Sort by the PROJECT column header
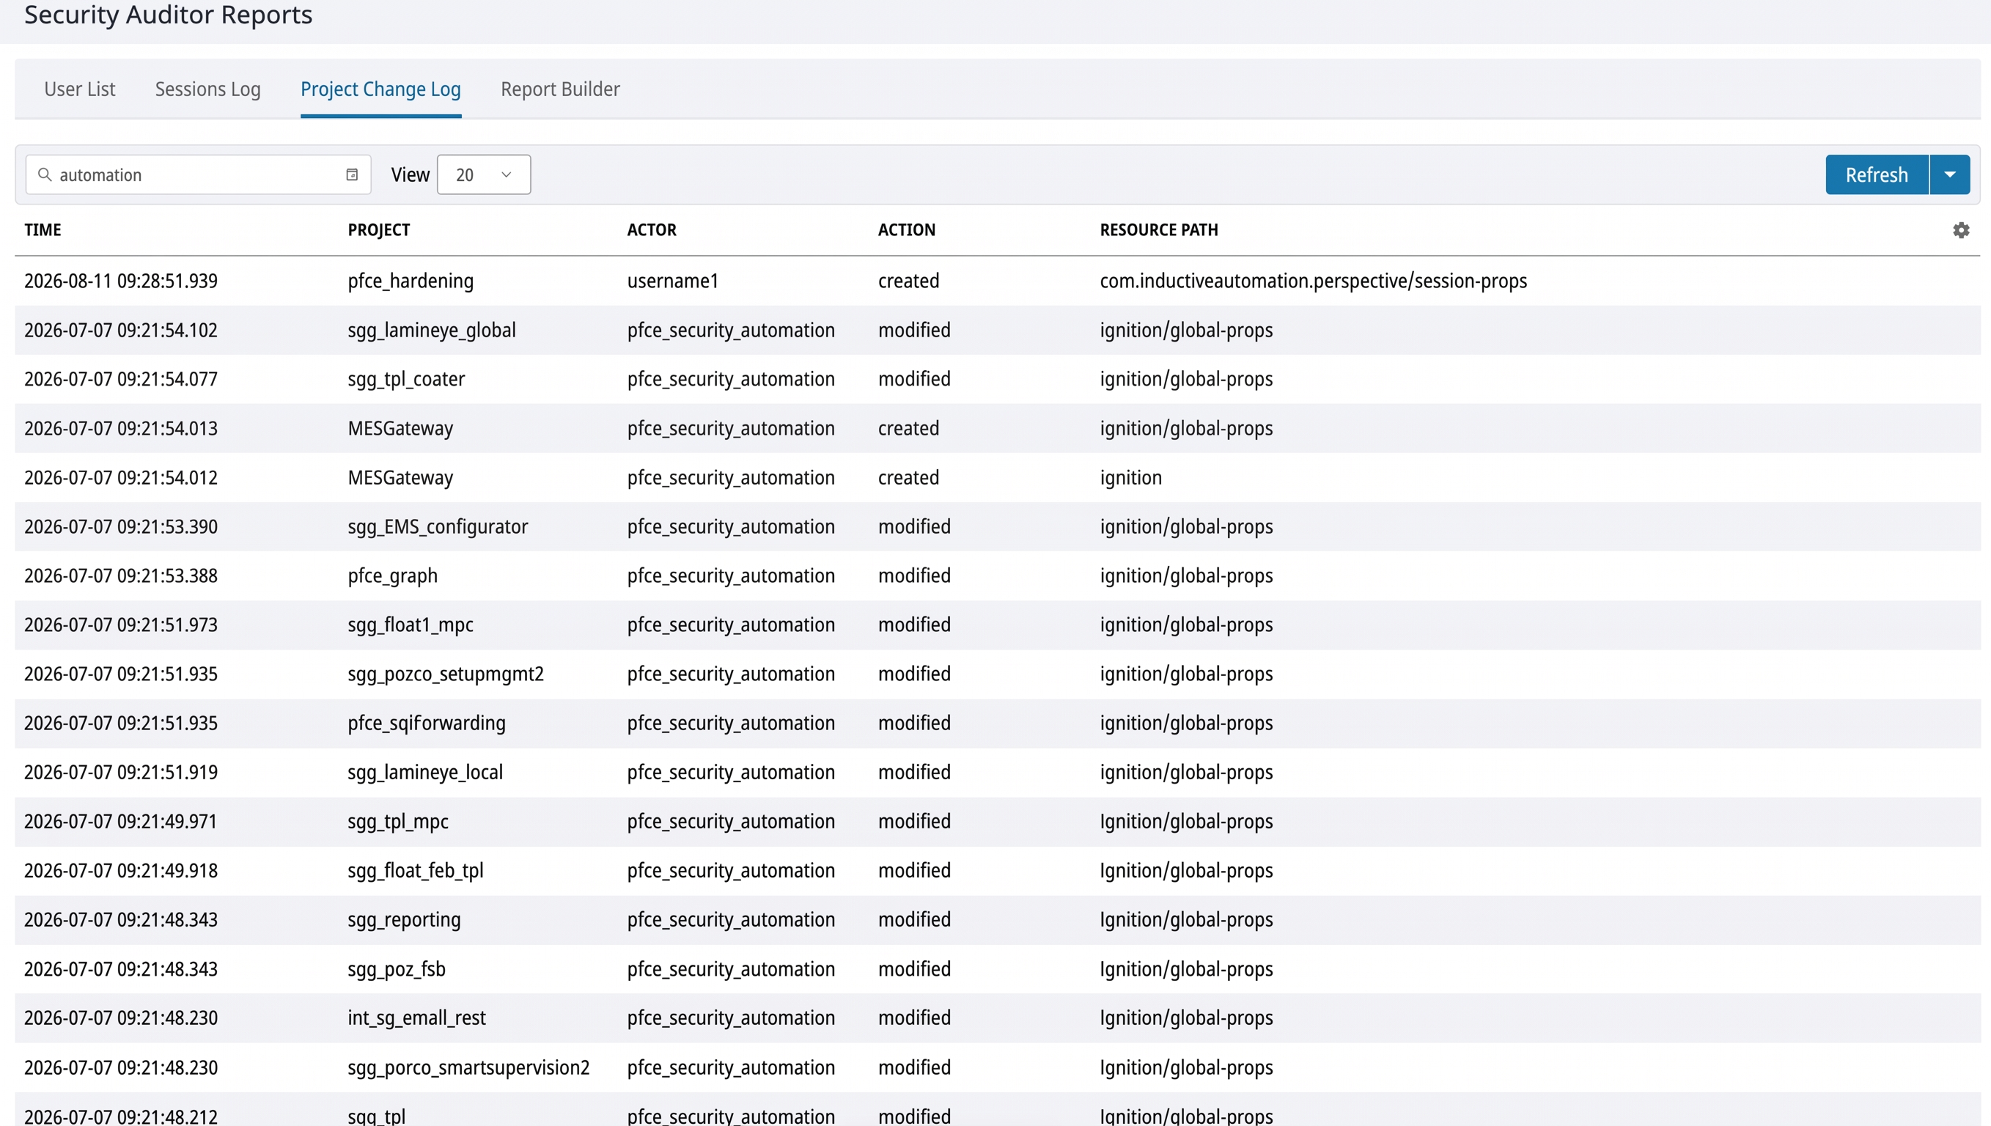The image size is (1991, 1126). tap(379, 229)
